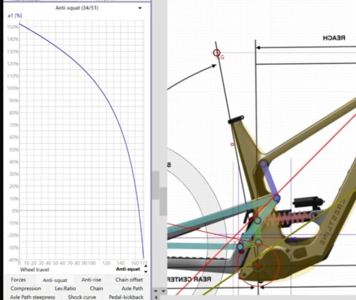Image resolution: width=356 pixels, height=300 pixels.
Task: Open the Compression tab
Action: click(26, 289)
